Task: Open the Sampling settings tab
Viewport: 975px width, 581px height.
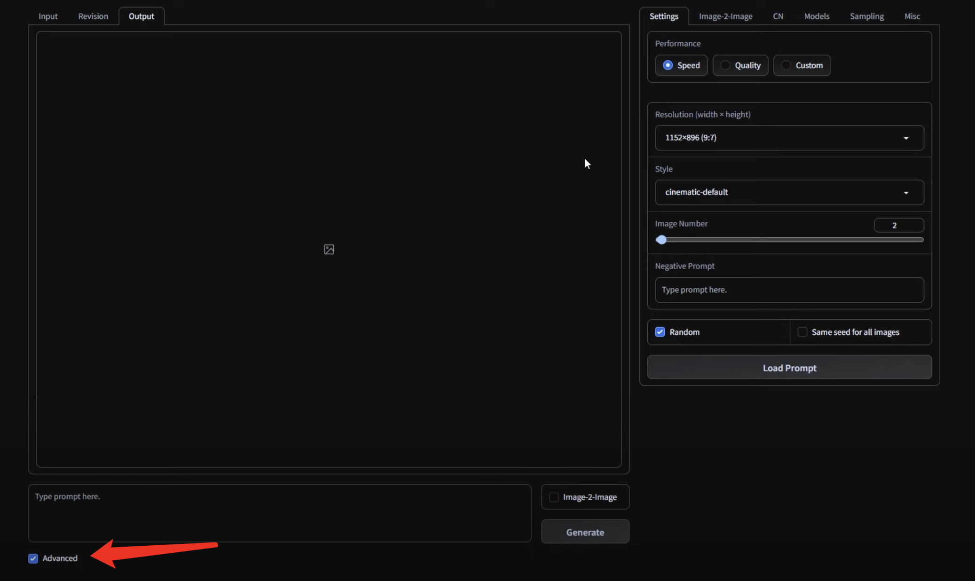Action: (x=866, y=16)
